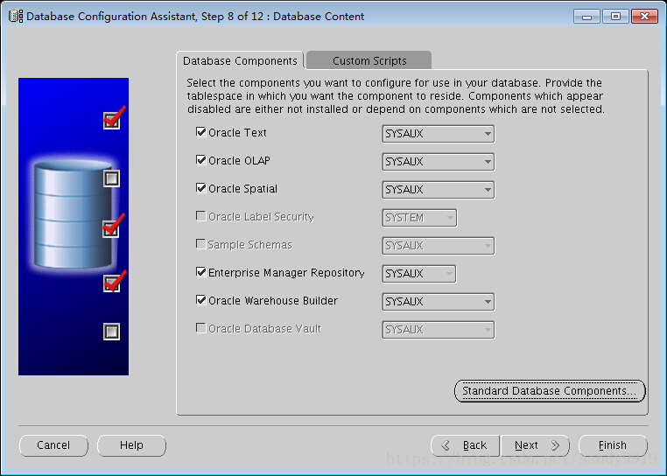Uncheck the Oracle OLAP component
The width and height of the screenshot is (667, 476).
click(x=200, y=160)
